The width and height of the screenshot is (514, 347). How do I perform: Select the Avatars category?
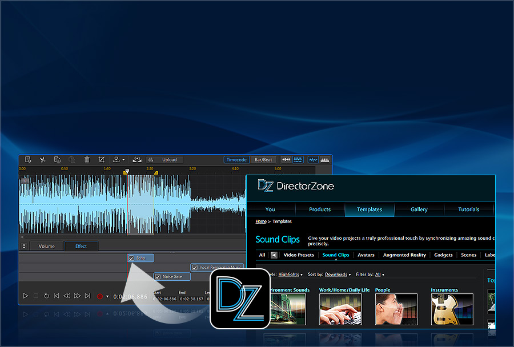[x=366, y=255]
